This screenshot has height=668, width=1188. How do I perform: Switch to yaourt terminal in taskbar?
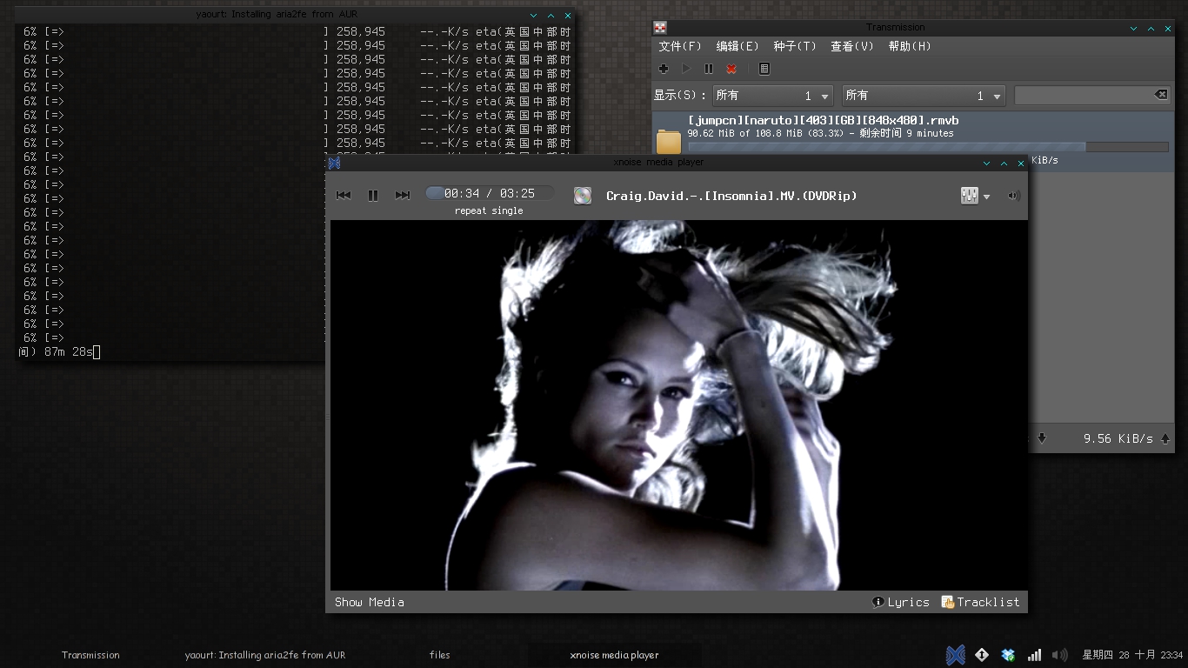point(265,655)
